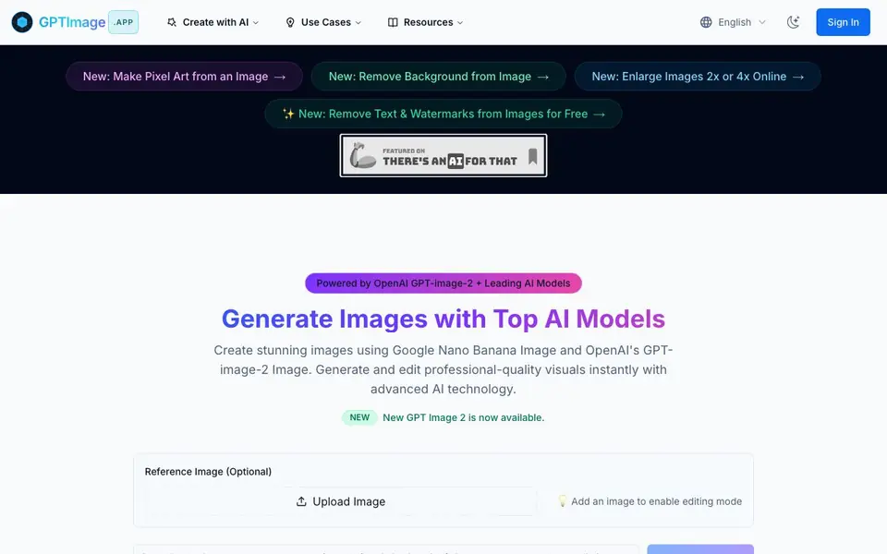Open the Resources menu
This screenshot has width=887, height=554.
425,22
